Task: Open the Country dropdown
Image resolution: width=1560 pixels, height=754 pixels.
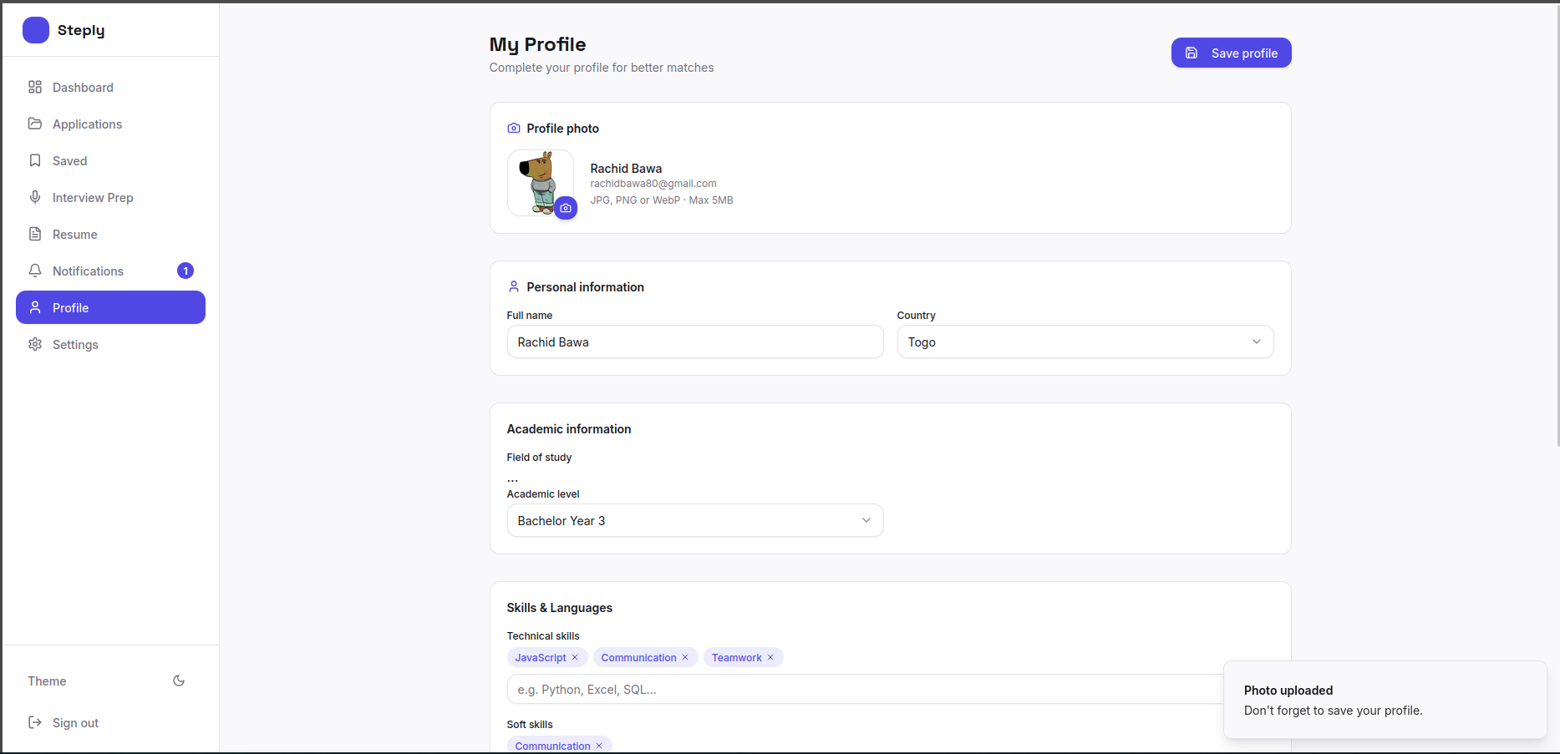Action: pyautogui.click(x=1085, y=342)
